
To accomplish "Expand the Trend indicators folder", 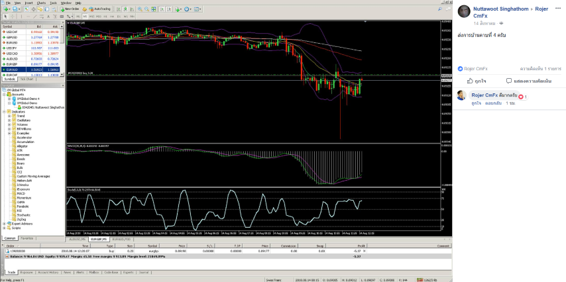I will pyautogui.click(x=9, y=116).
